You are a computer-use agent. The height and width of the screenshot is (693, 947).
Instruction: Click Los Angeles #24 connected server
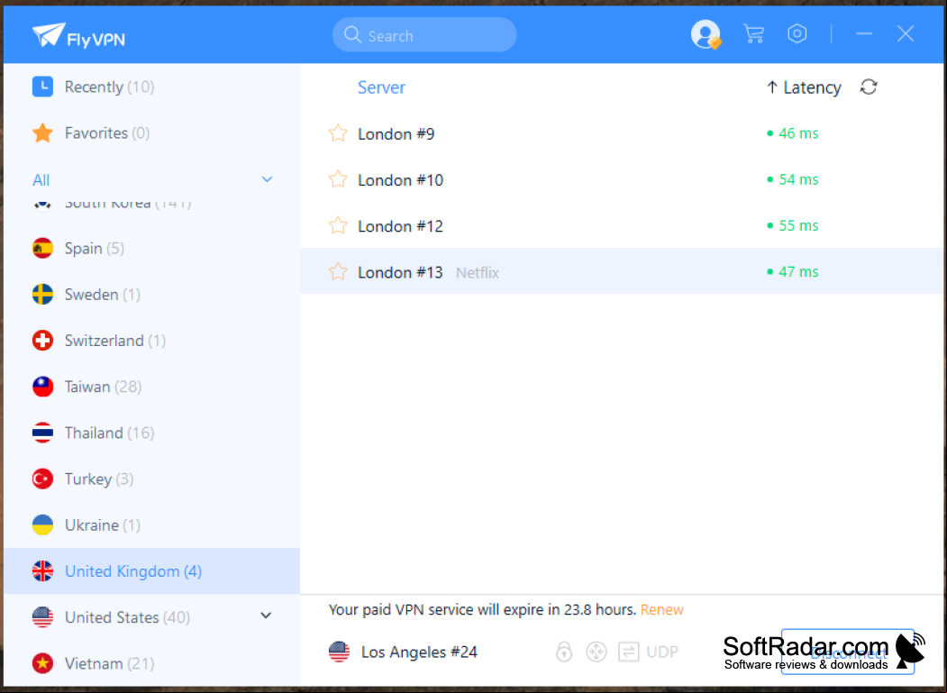click(419, 652)
